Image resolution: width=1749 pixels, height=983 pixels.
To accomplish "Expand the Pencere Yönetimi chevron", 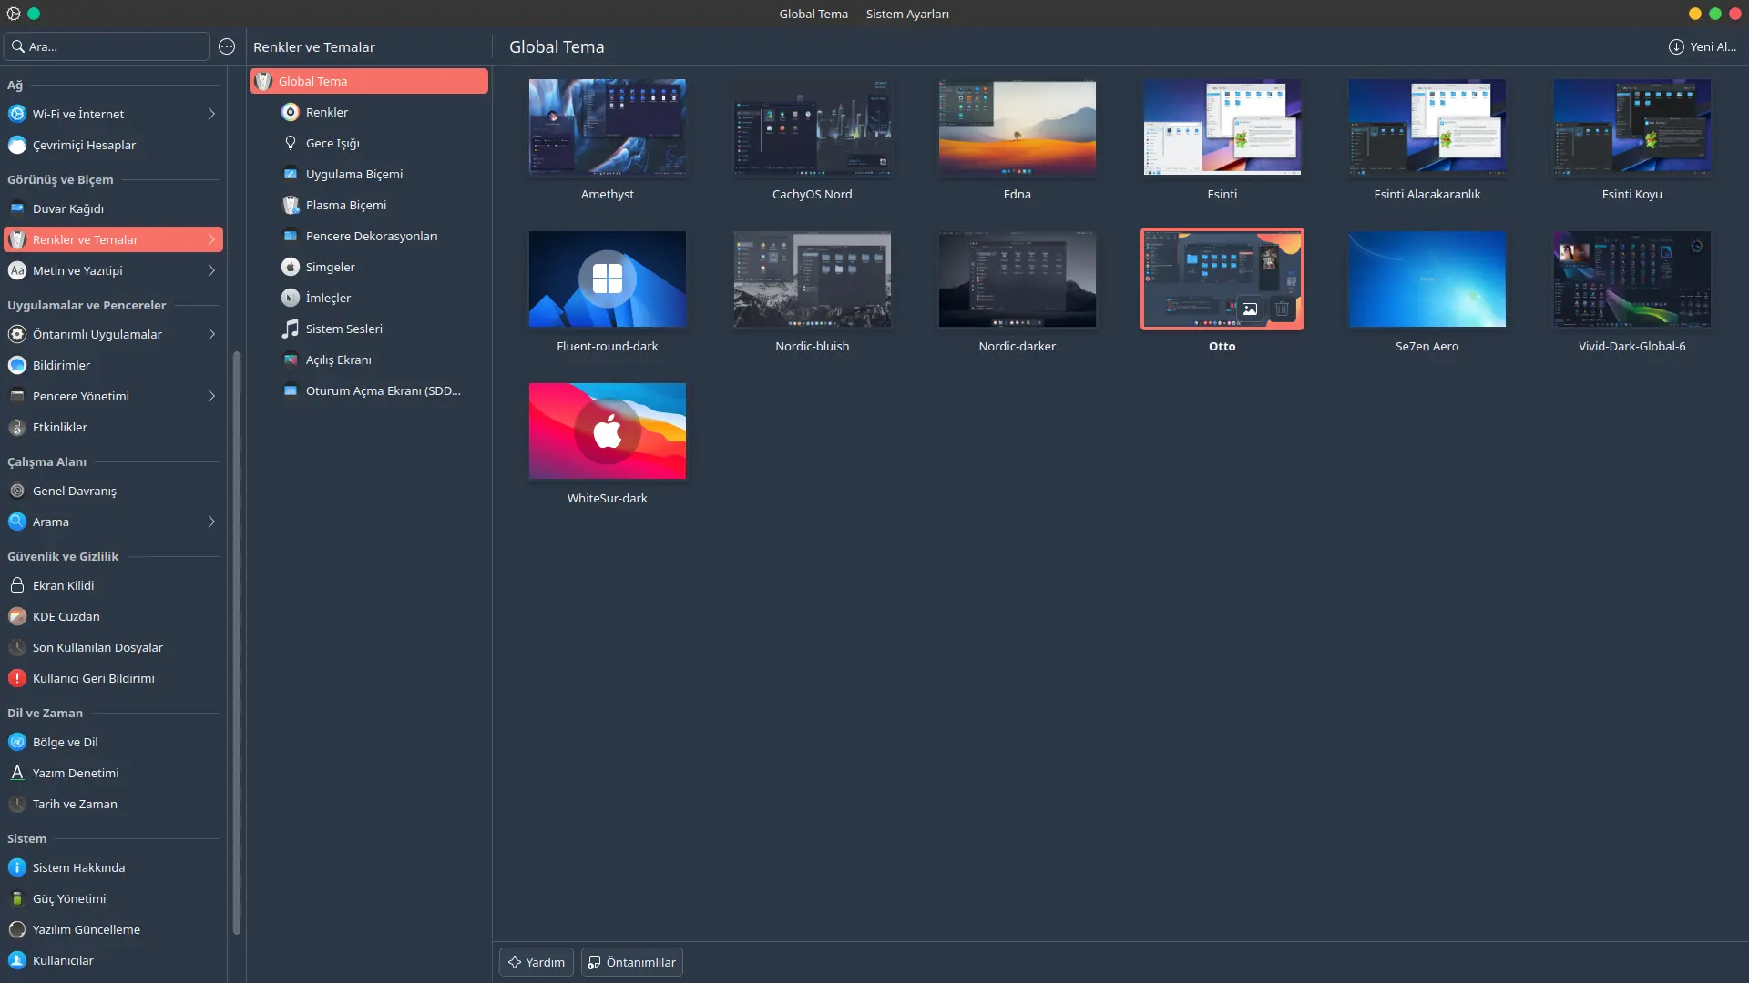I will click(211, 396).
